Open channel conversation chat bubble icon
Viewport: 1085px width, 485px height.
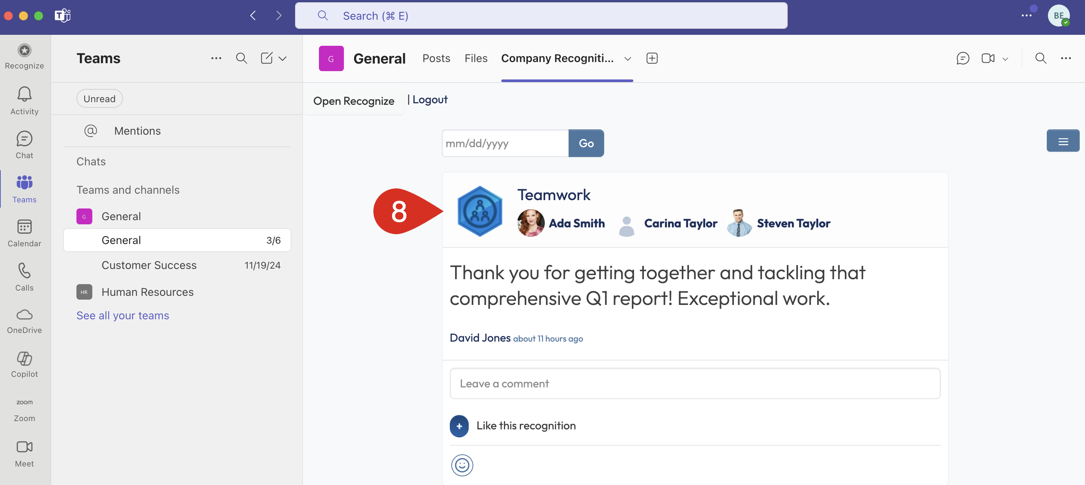[962, 58]
